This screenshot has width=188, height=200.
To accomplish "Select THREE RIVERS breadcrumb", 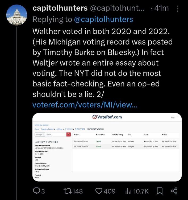I will [x=80, y=129].
